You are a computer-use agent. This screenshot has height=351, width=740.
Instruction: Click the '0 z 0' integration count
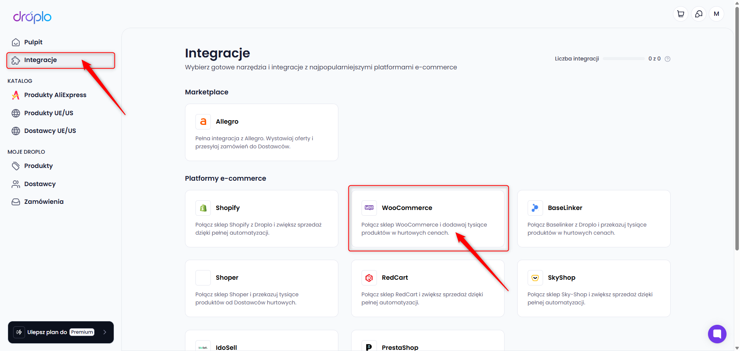coord(654,59)
